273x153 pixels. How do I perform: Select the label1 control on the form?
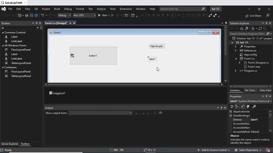(x=152, y=59)
